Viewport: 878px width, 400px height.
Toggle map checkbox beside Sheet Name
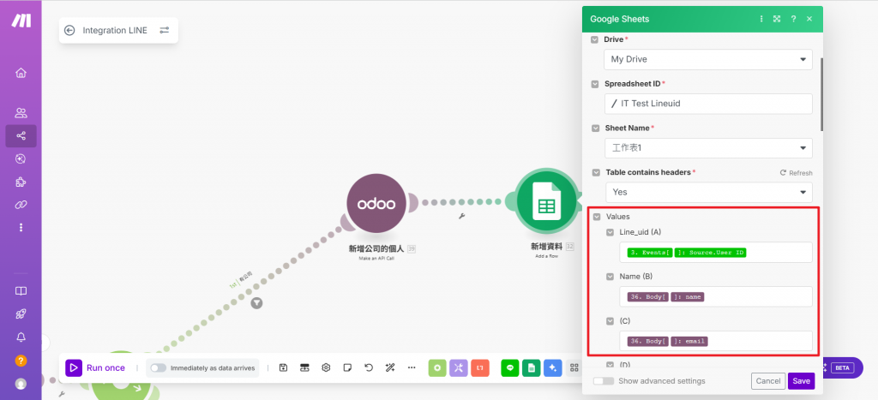(595, 128)
